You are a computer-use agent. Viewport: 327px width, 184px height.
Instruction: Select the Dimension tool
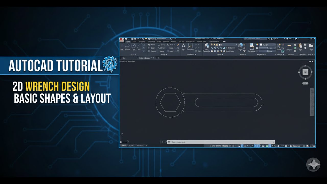tap(190, 47)
